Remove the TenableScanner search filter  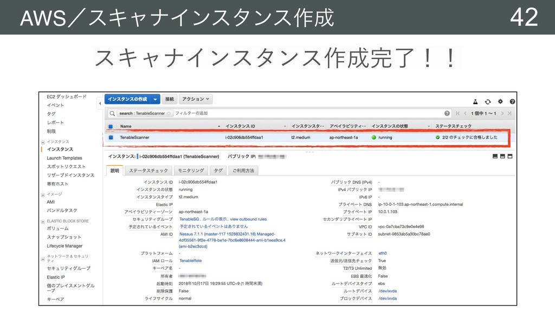point(169,113)
